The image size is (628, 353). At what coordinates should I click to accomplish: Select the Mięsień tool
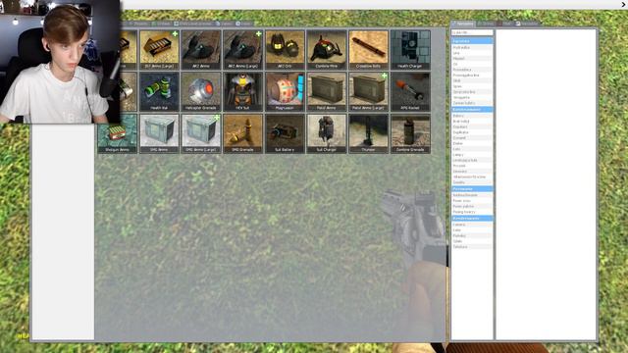pyautogui.click(x=472, y=59)
